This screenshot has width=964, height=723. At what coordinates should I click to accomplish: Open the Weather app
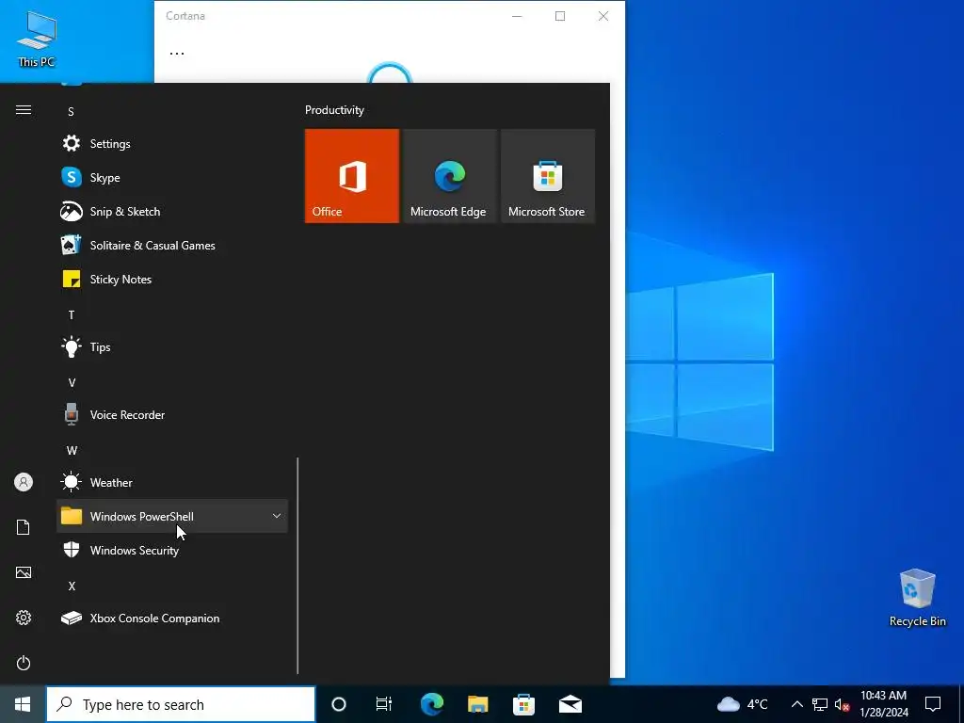172,483
